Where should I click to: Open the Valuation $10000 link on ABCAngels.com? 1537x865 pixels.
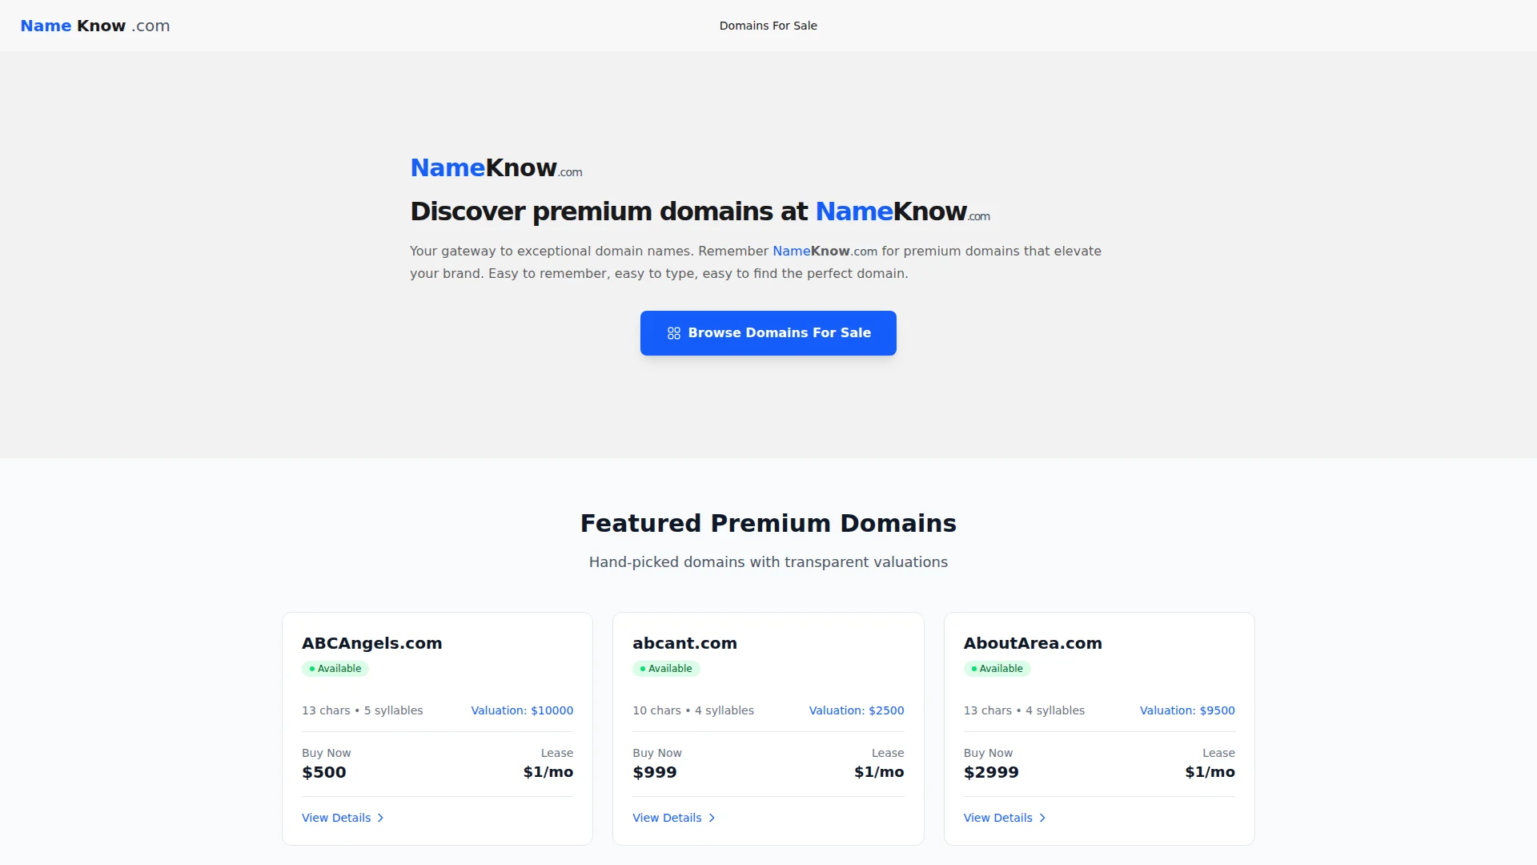pos(521,710)
